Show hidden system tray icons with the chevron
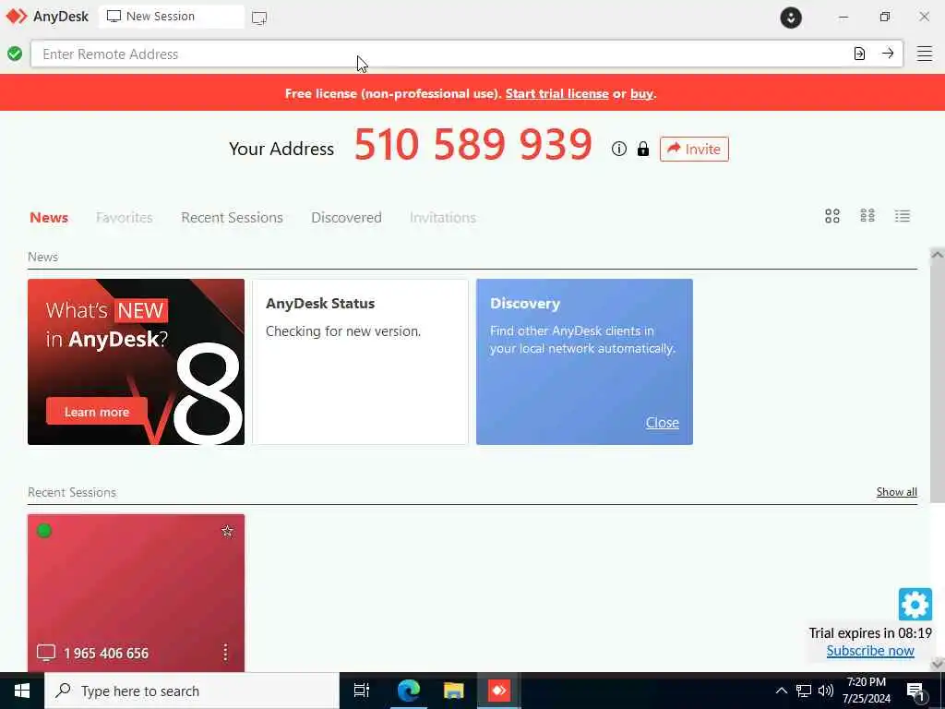Viewport: 945px width, 709px height. pos(781,691)
